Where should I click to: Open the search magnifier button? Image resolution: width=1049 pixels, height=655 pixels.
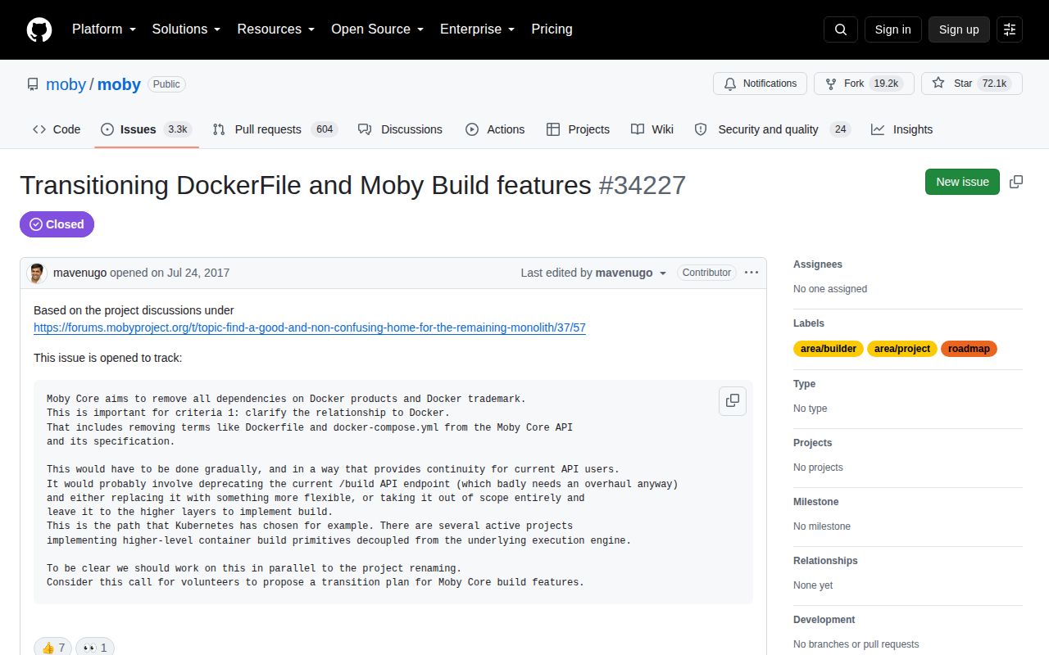point(841,29)
